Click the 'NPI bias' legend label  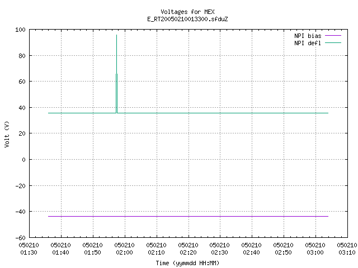click(308, 36)
